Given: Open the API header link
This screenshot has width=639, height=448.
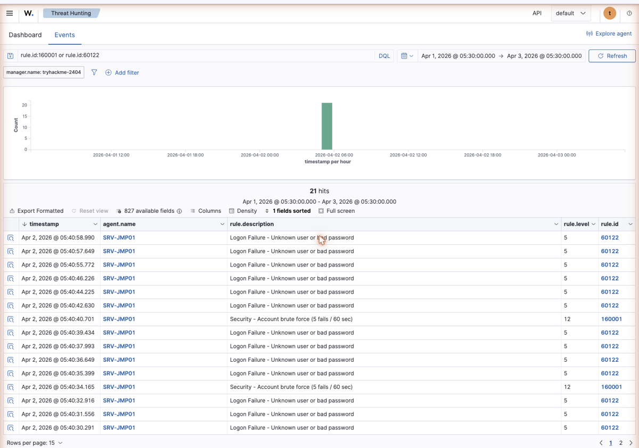Looking at the screenshot, I should coord(537,13).
